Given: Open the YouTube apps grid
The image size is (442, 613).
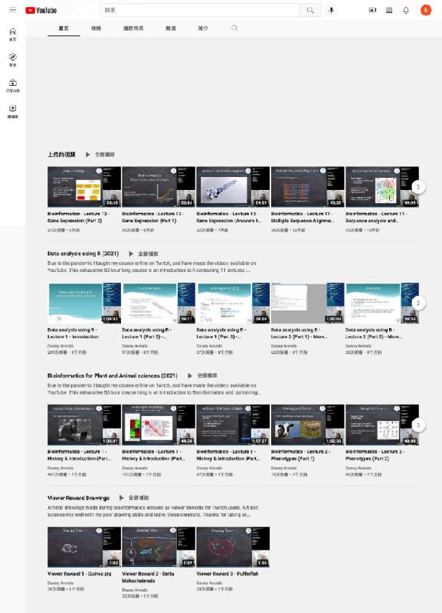Looking at the screenshot, I should point(389,10).
